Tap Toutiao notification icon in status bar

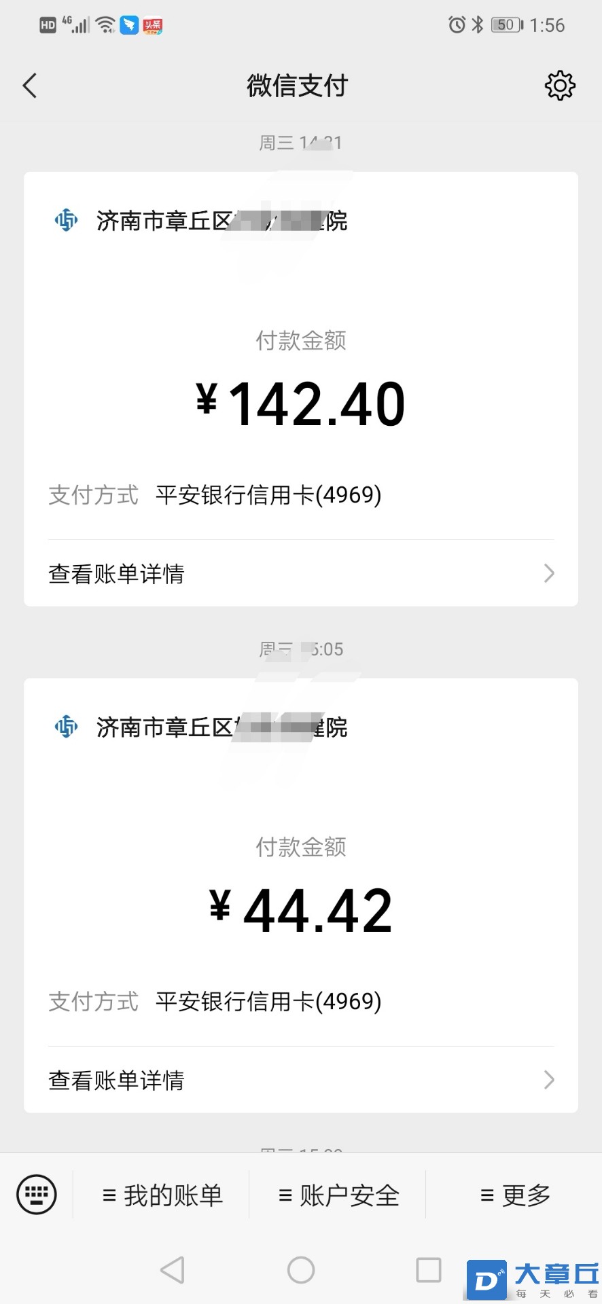(x=152, y=26)
